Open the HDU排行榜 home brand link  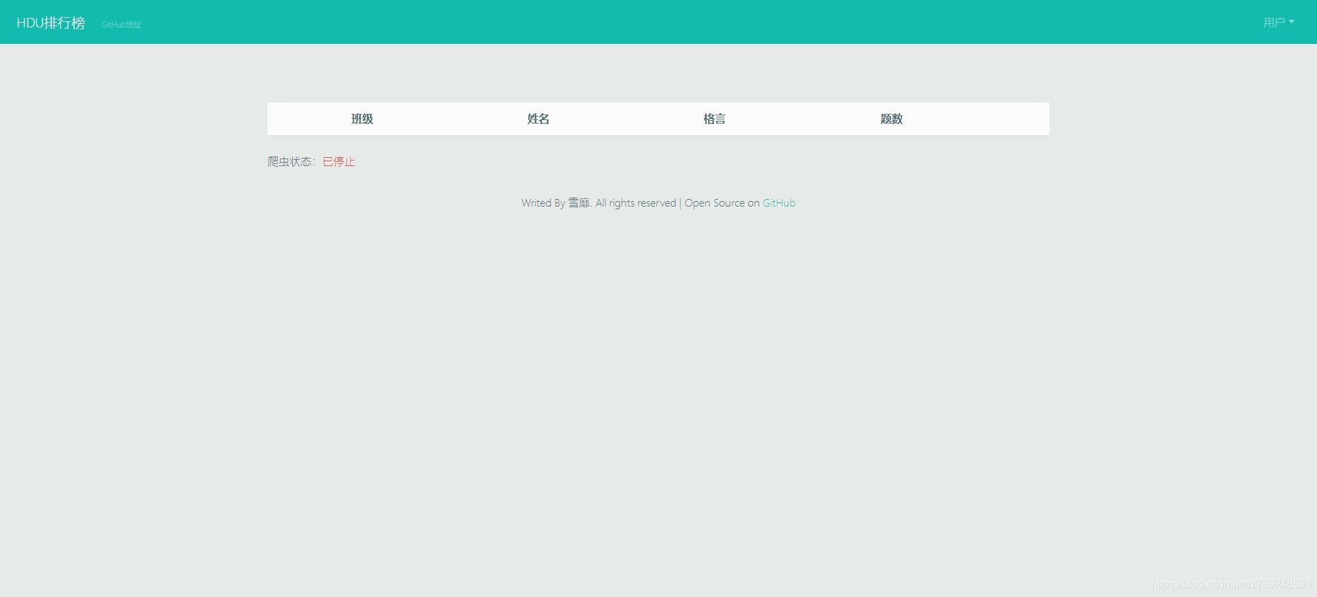click(x=51, y=23)
